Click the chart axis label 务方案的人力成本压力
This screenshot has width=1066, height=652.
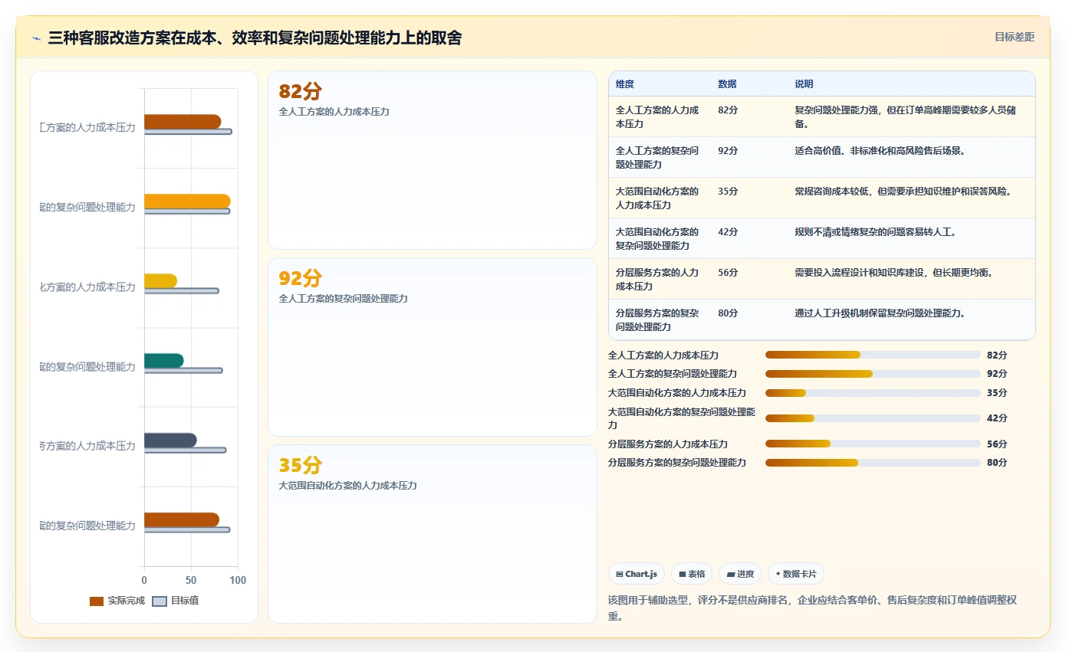(87, 446)
